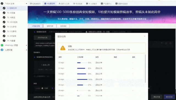Select the middle 混剪列表 sub-tab

tap(50, 26)
